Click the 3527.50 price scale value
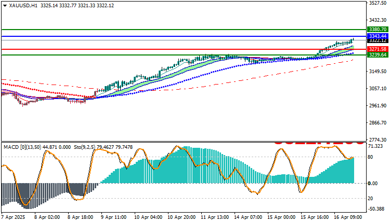The width and height of the screenshot is (390, 223). click(378, 3)
